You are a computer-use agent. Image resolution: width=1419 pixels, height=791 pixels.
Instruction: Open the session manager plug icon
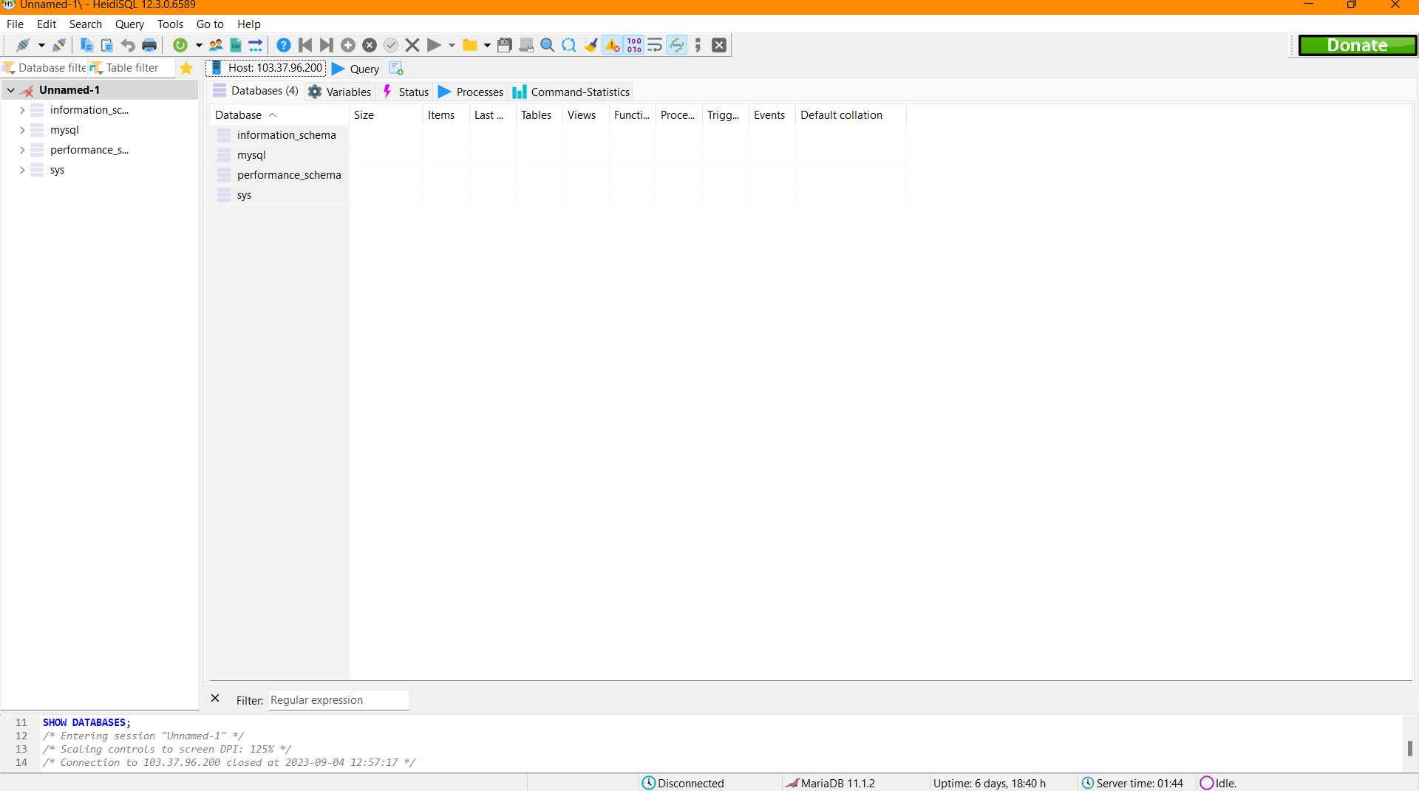pos(23,45)
